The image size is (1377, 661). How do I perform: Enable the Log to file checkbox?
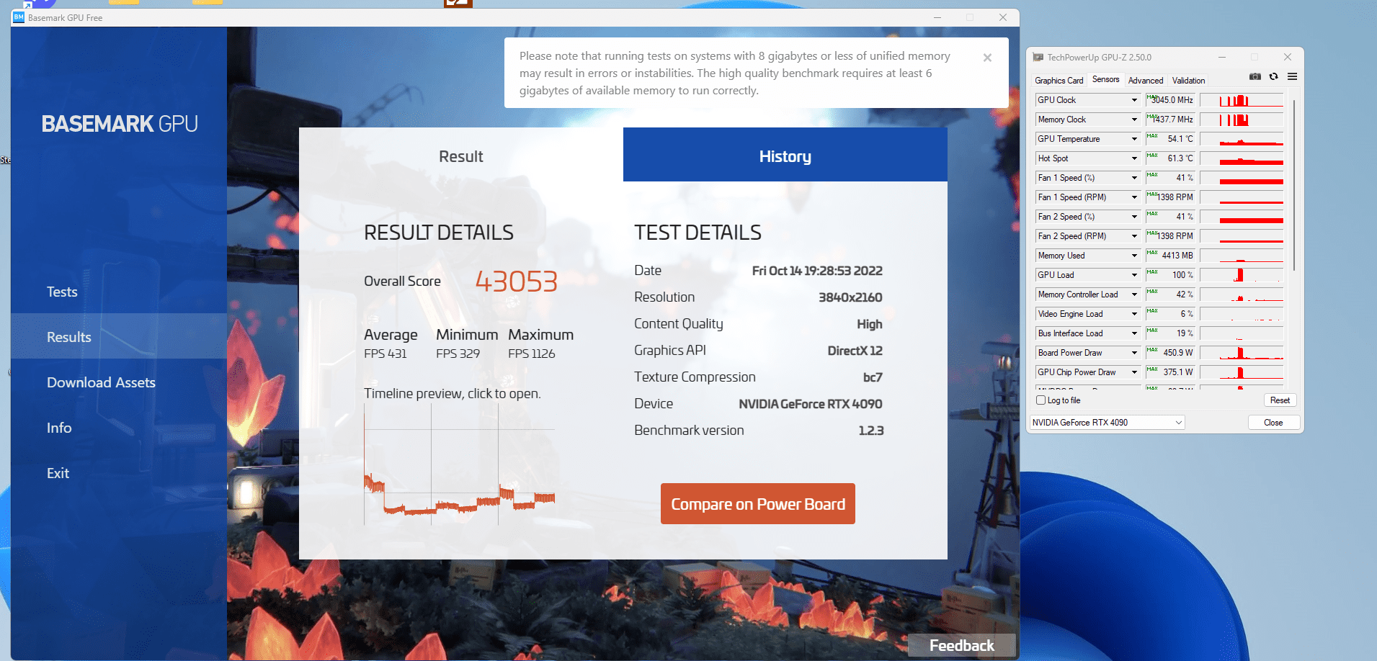[1040, 400]
